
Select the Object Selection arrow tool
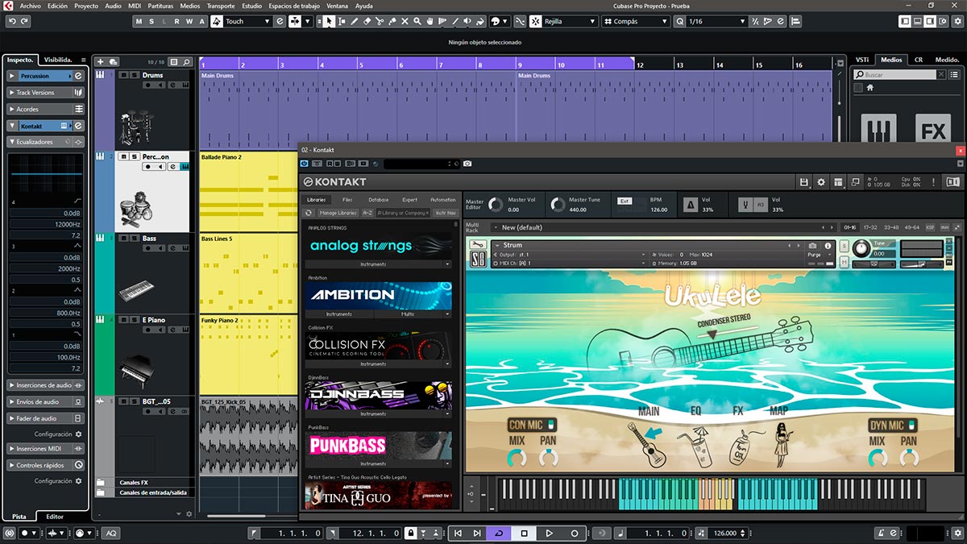[329, 21]
